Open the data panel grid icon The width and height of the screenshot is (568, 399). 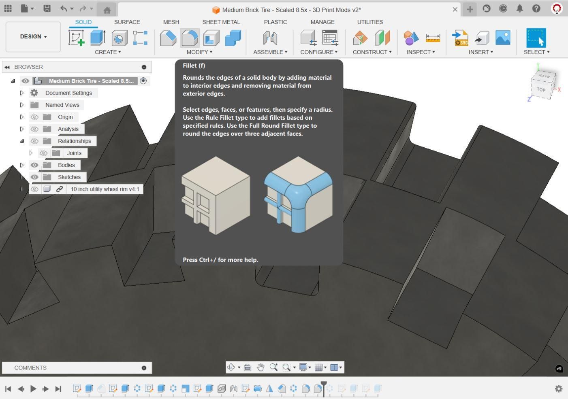[x=8, y=8]
